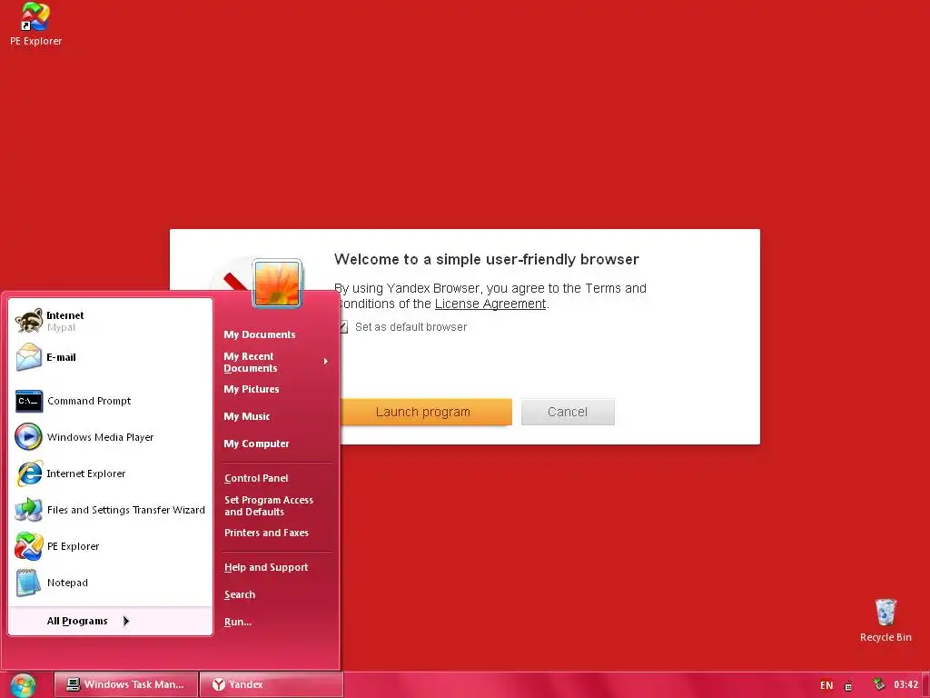Viewport: 930px width, 698px height.
Task: Click the Windows Media Player label
Action: coord(100,437)
